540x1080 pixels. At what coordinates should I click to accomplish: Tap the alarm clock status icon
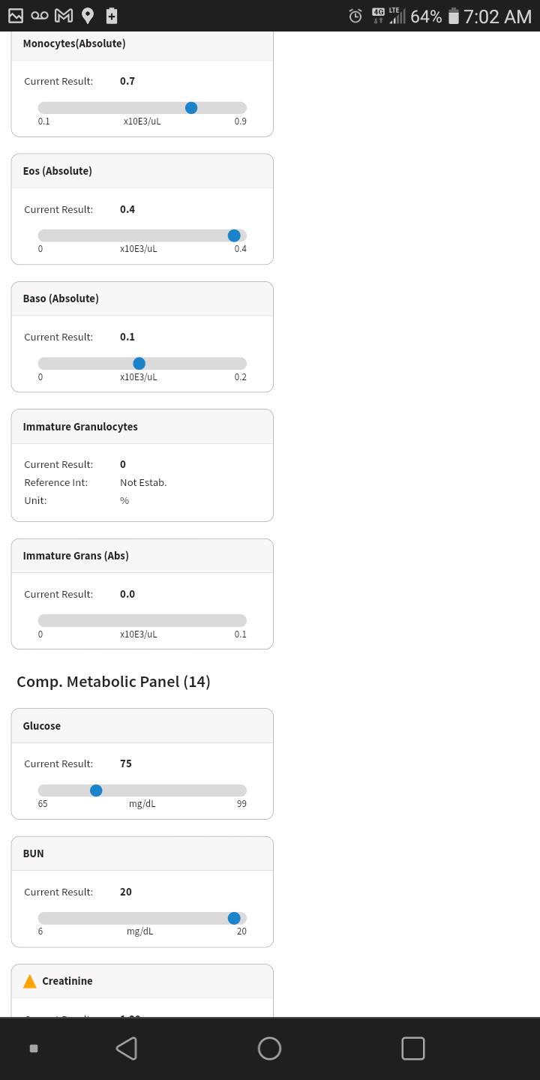[x=355, y=16]
